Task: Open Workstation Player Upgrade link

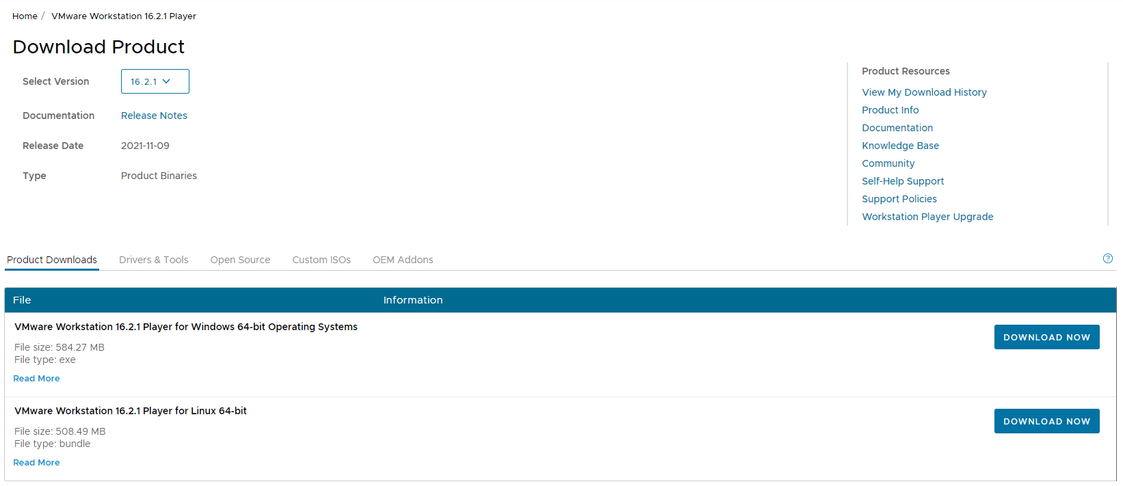Action: (x=927, y=217)
